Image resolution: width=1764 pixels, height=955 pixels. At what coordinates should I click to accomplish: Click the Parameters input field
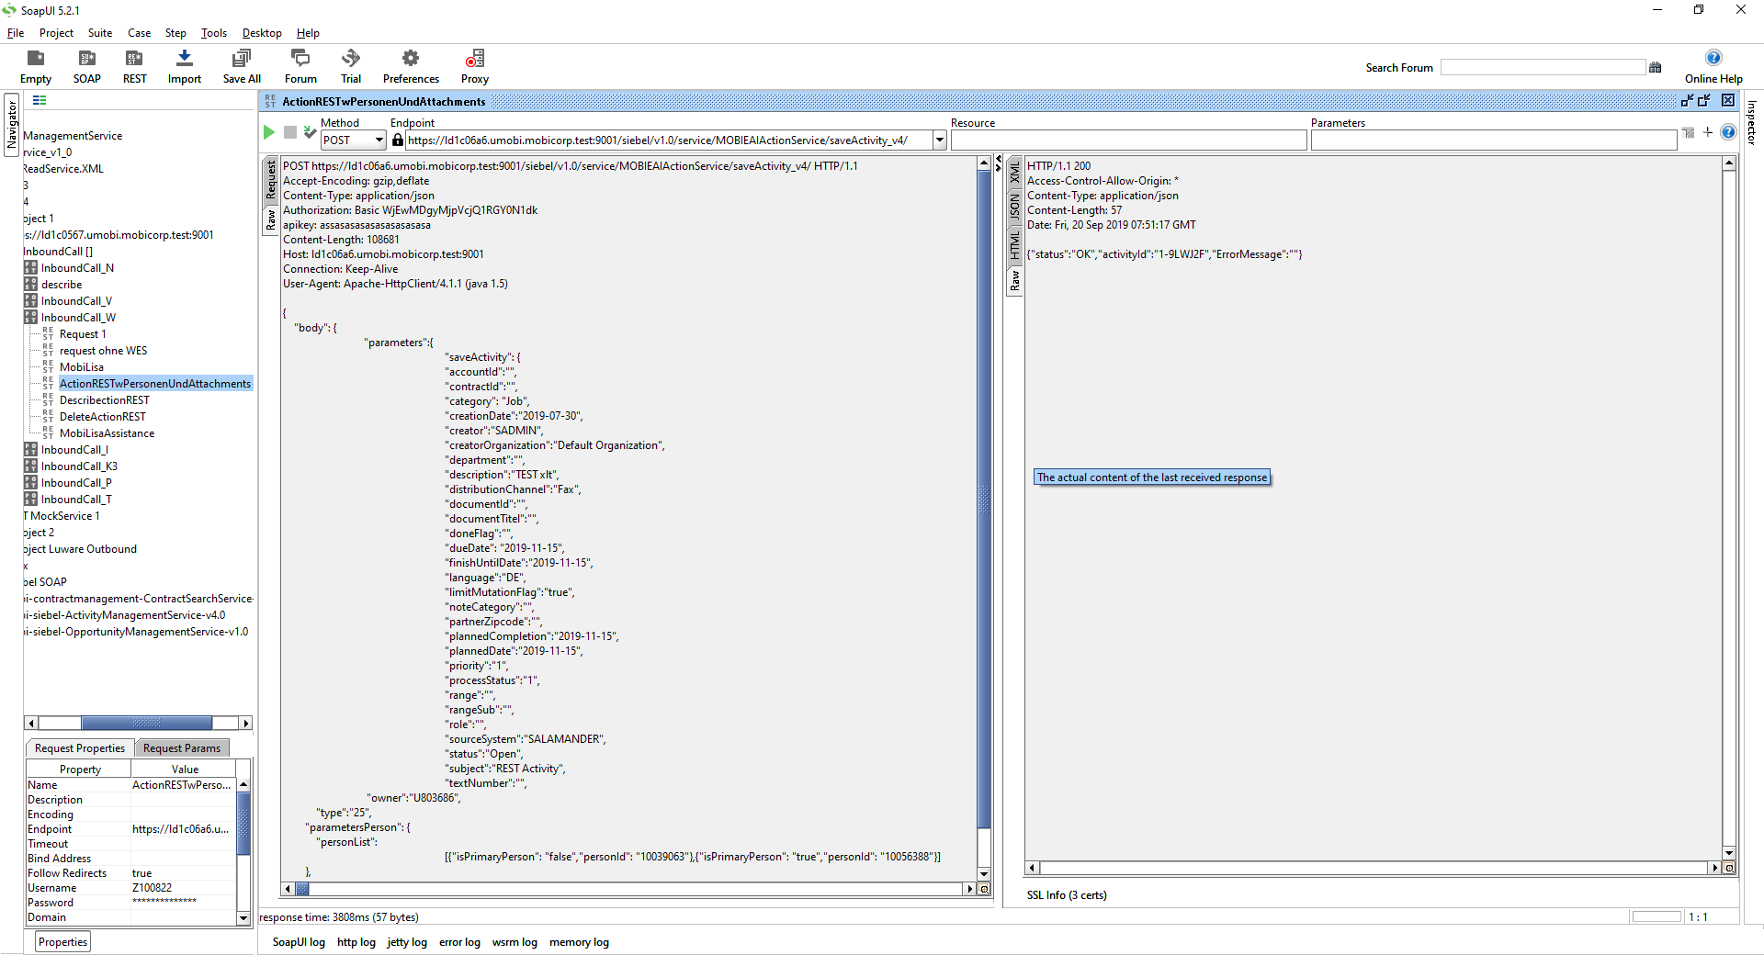pyautogui.click(x=1494, y=140)
